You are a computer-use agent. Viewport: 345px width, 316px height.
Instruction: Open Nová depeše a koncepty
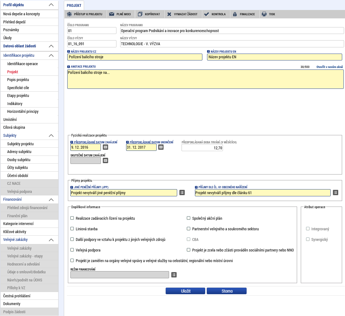click(29, 14)
